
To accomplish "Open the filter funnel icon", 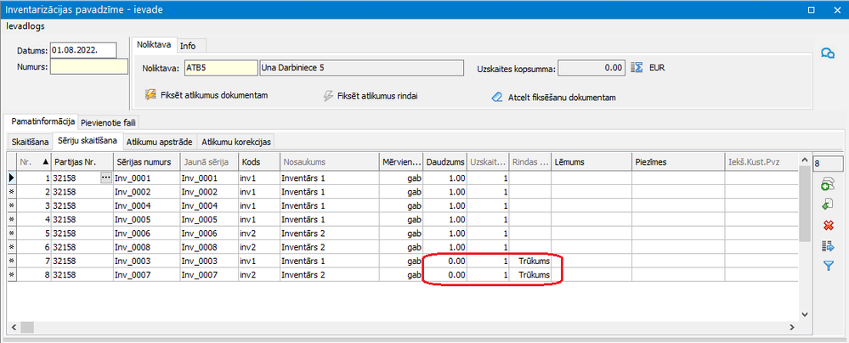I will pyautogui.click(x=828, y=266).
